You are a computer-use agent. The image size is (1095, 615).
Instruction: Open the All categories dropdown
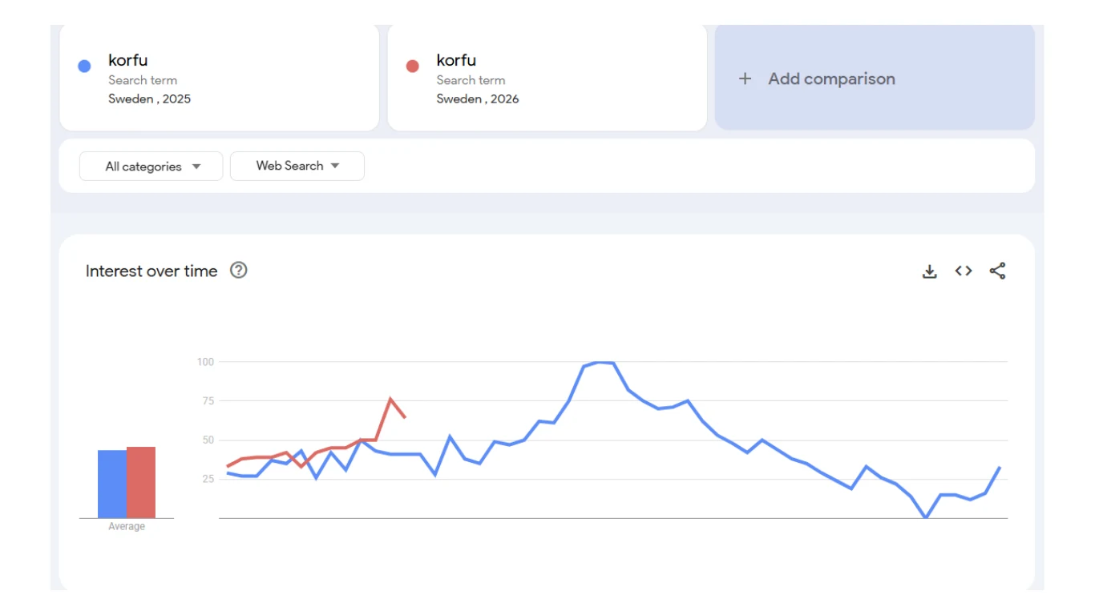point(151,166)
